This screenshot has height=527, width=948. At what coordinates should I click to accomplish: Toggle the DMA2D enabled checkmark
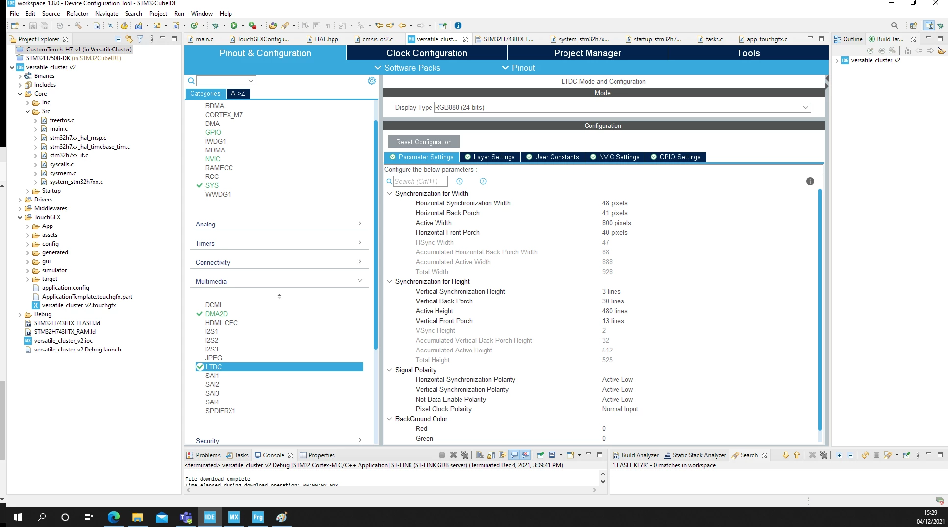click(x=199, y=314)
